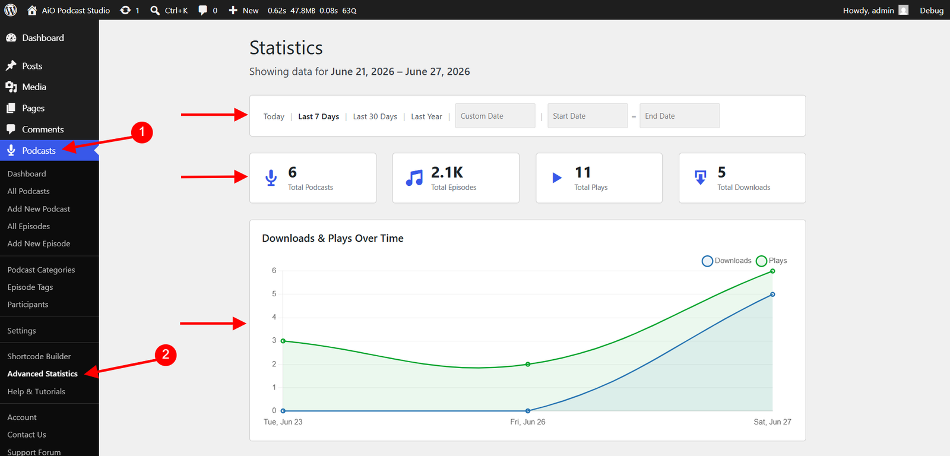Image resolution: width=950 pixels, height=456 pixels.
Task: Click the Dashboard gauge icon in sidebar
Action: click(11, 37)
